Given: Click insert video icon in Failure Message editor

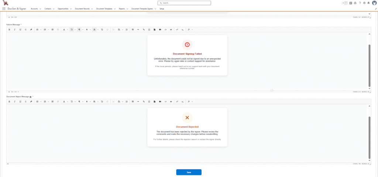Looking at the screenshot, I should (160, 29).
